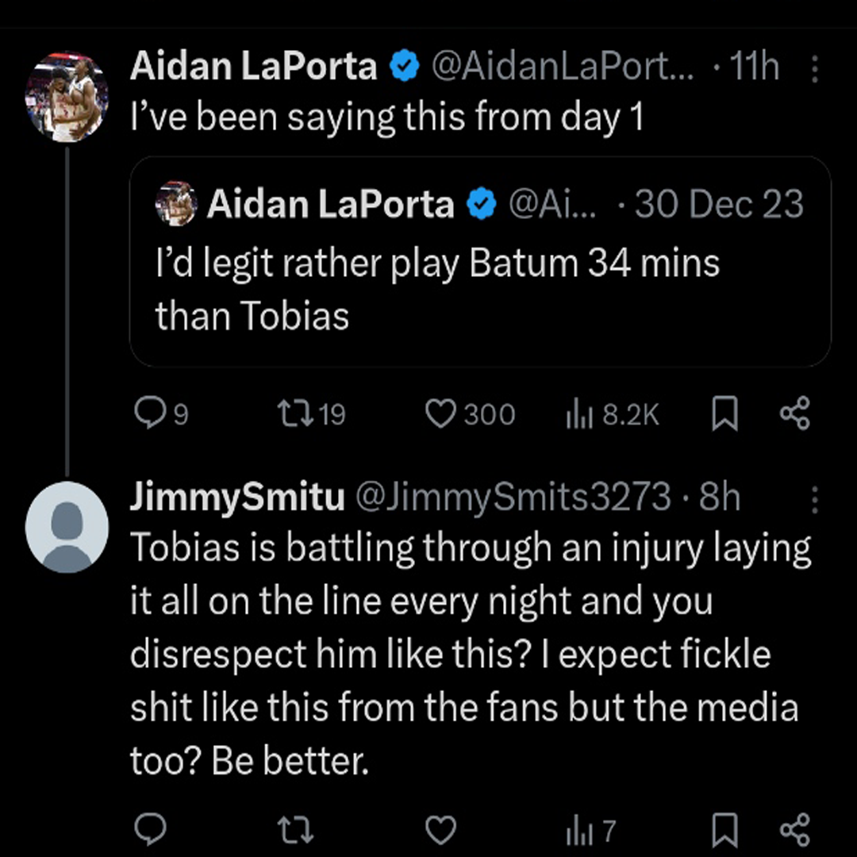Screen dimensions: 857x857
Task: Open more options on Aidan's tweet
Action: tap(815, 70)
